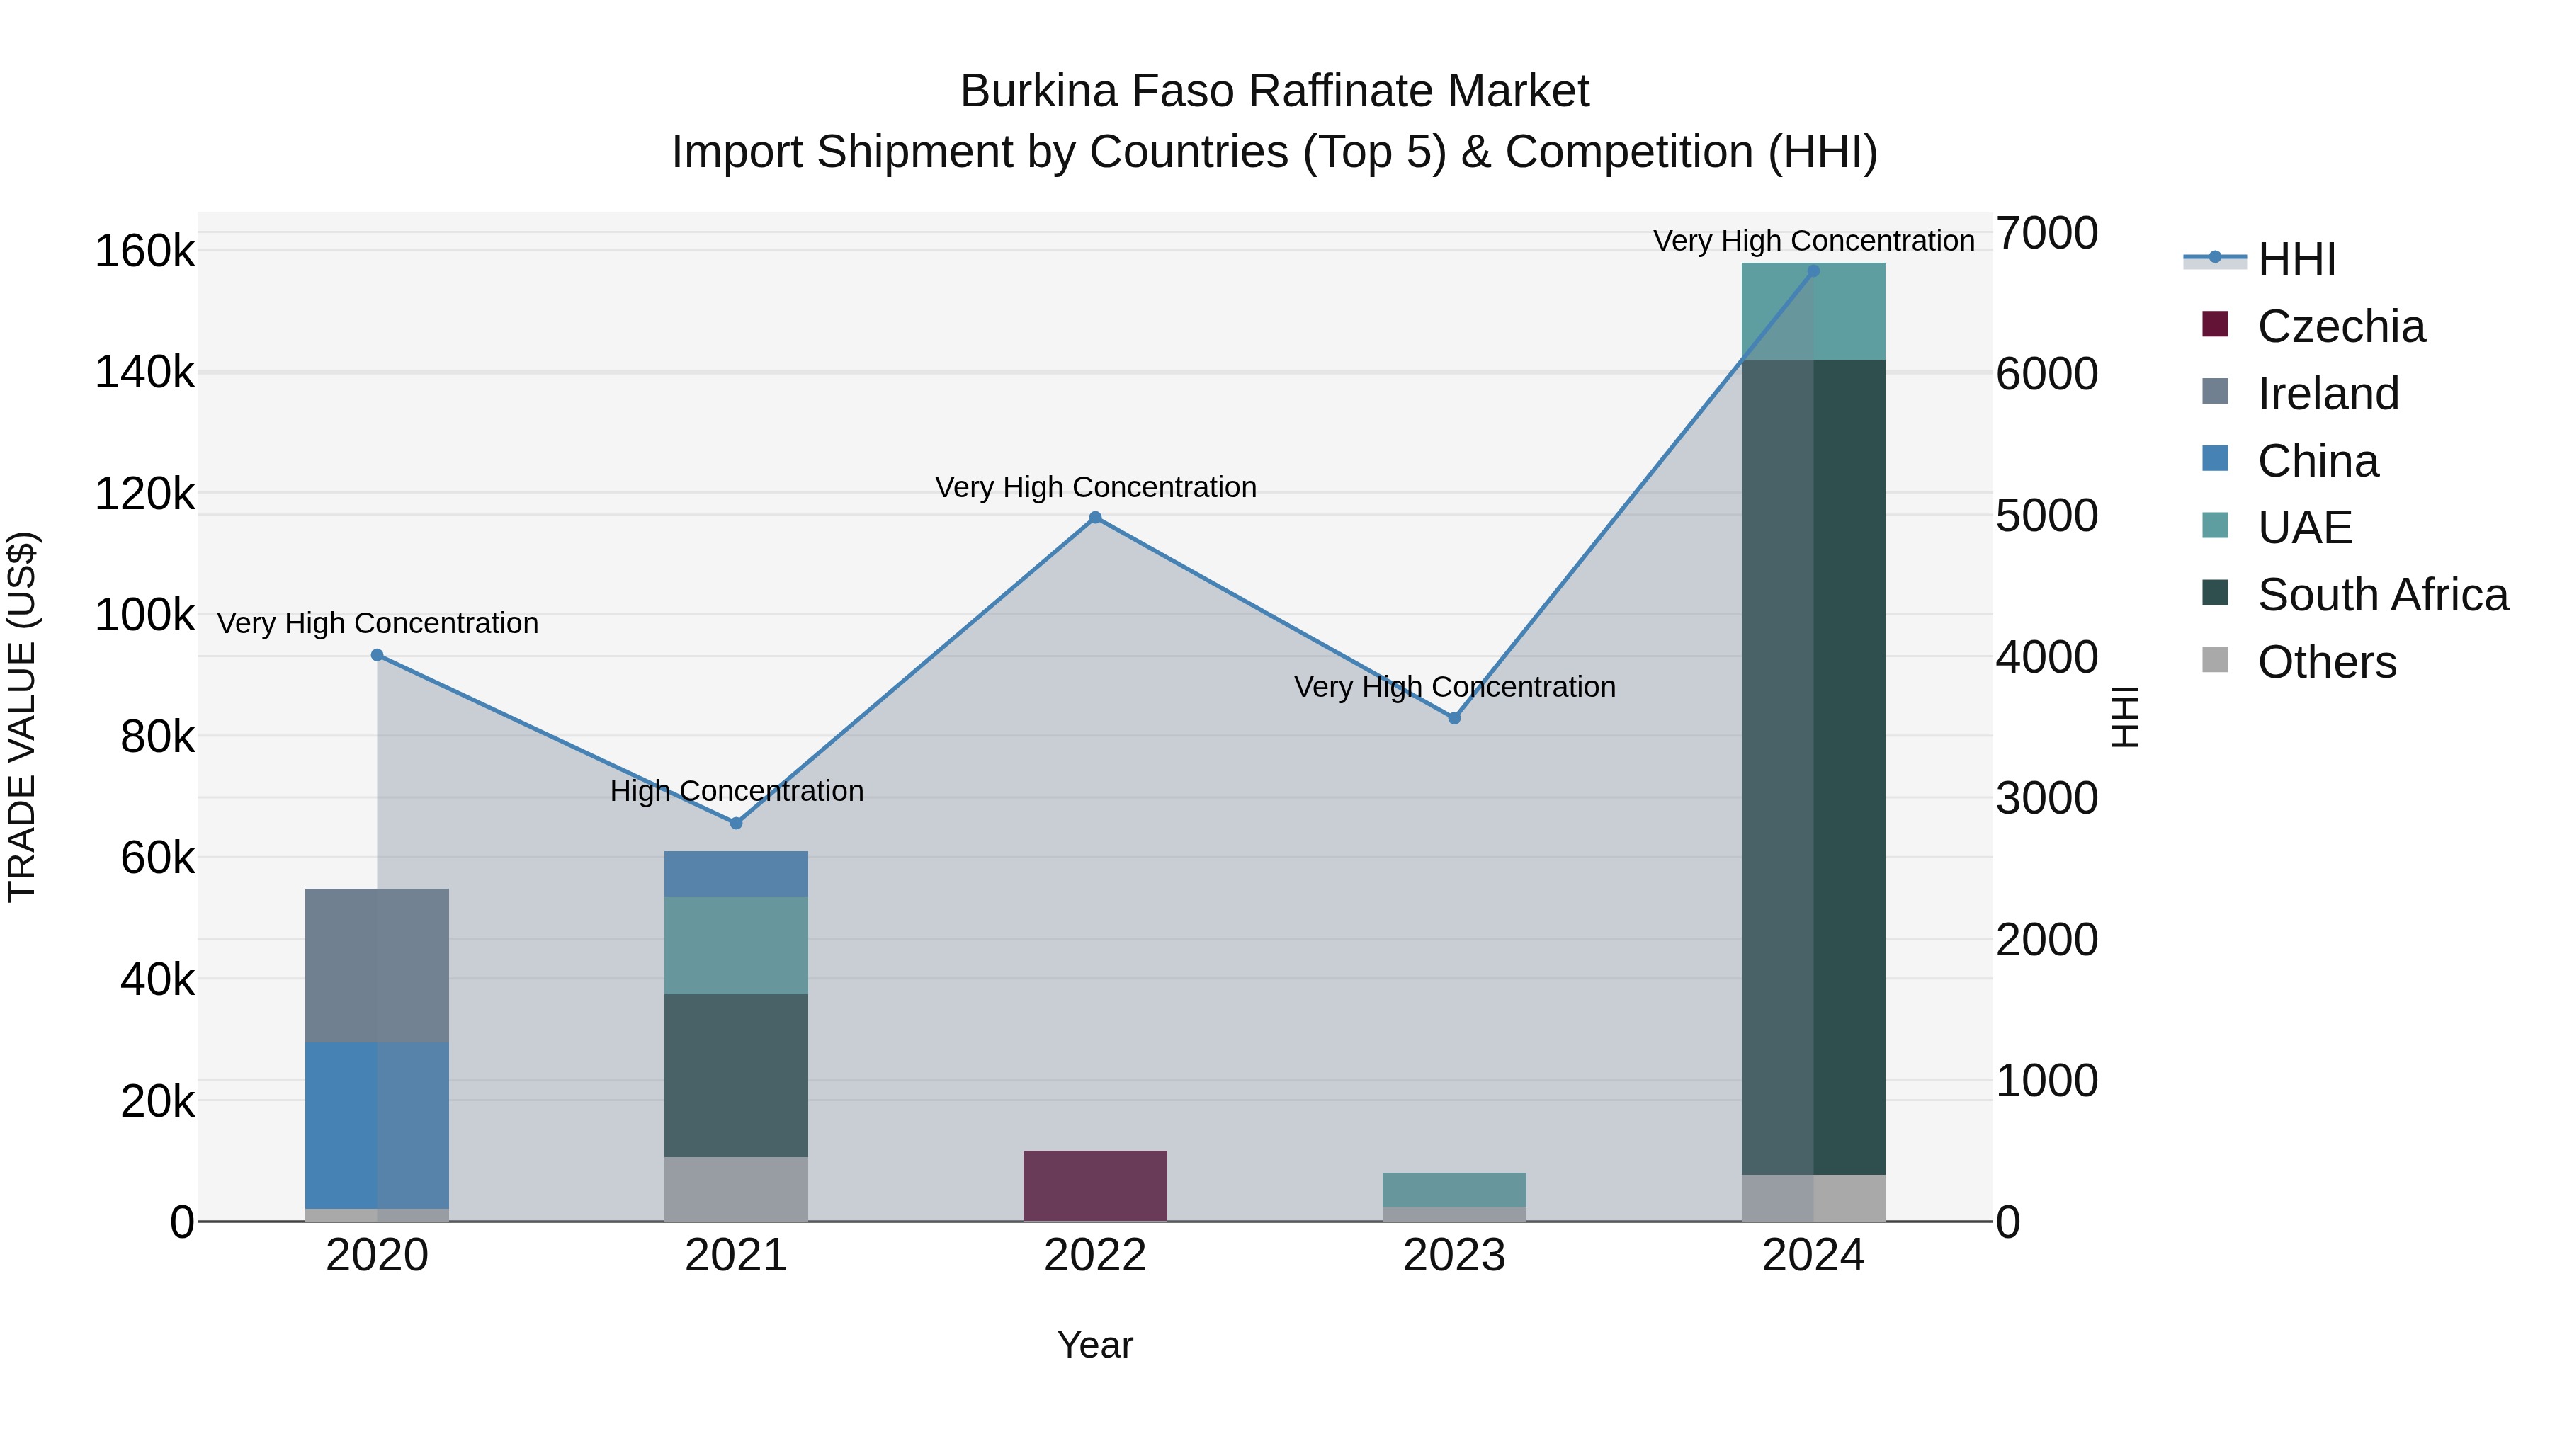Toggle the South Africa legend label
This screenshot has height=1434, width=2550.
[2383, 595]
